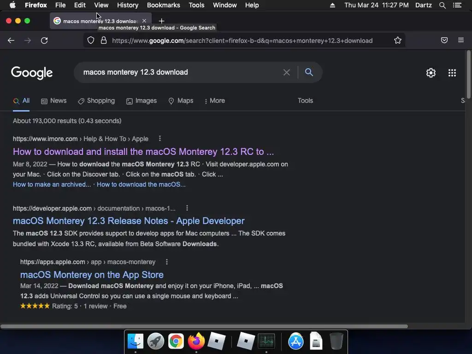Image resolution: width=472 pixels, height=354 pixels.
Task: Switch to the Shopping results tab
Action: pos(96,101)
